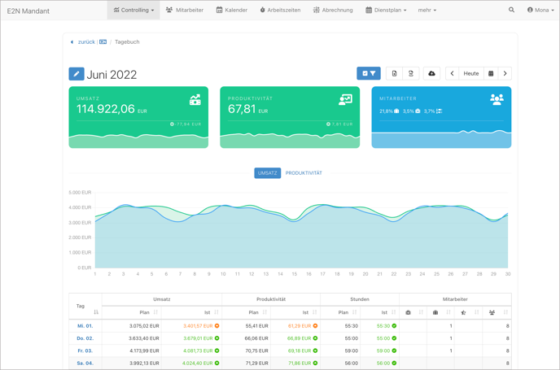This screenshot has height=370, width=560.
Task: Select the UMSATZ chart tab
Action: click(268, 173)
